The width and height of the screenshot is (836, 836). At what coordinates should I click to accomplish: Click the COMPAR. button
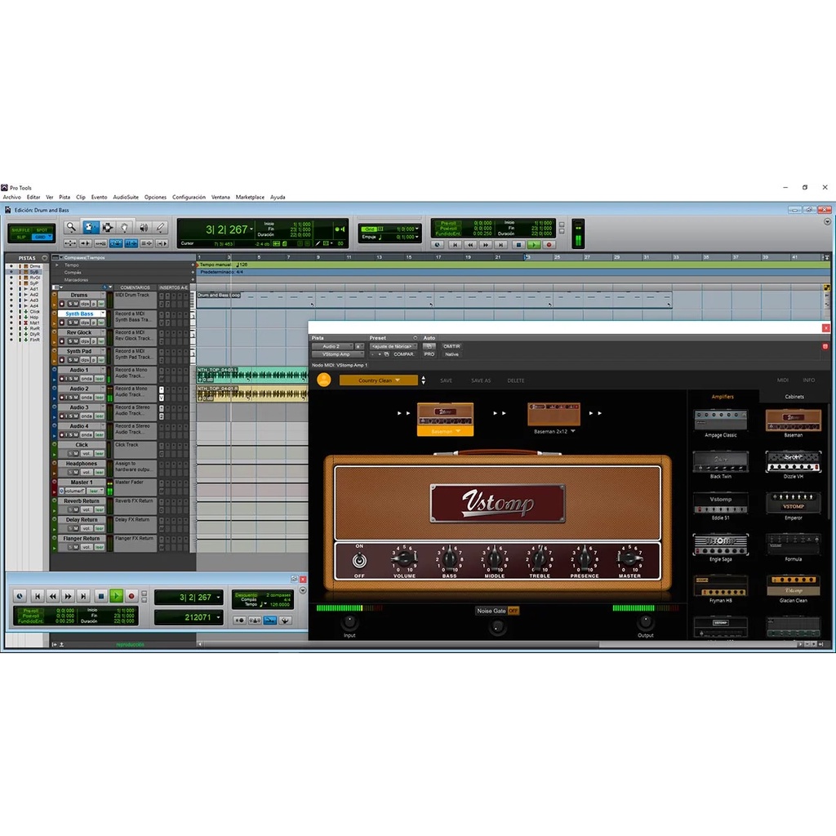pyautogui.click(x=403, y=354)
